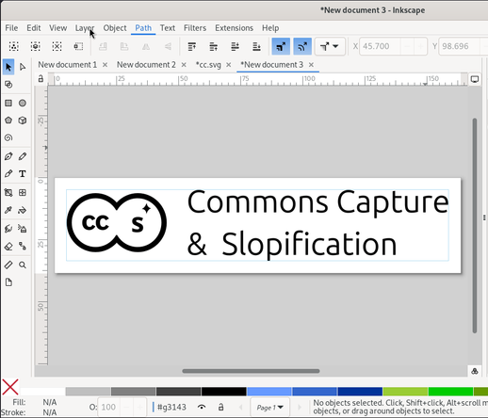Click Select All objects toolbar icon

(x=14, y=46)
